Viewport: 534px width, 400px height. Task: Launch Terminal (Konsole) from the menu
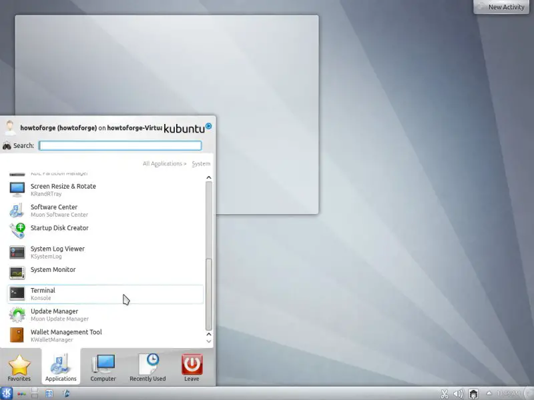click(x=43, y=294)
